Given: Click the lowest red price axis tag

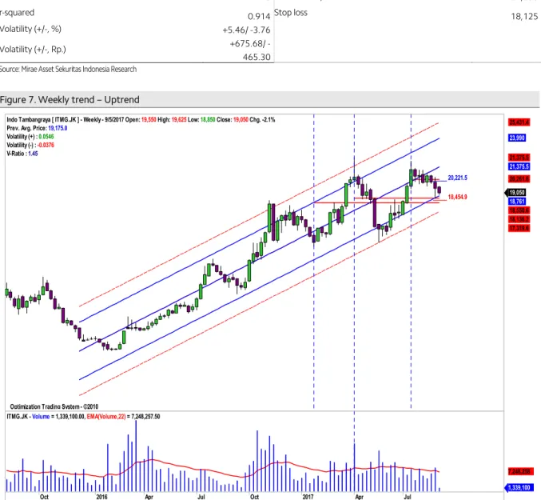Looking at the screenshot, I should coord(519,228).
